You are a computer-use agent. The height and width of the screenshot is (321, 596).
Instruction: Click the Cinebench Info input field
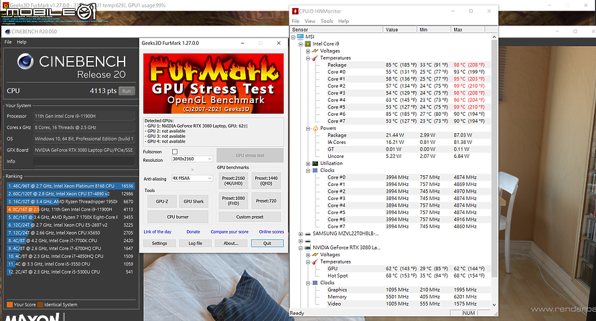tap(84, 161)
